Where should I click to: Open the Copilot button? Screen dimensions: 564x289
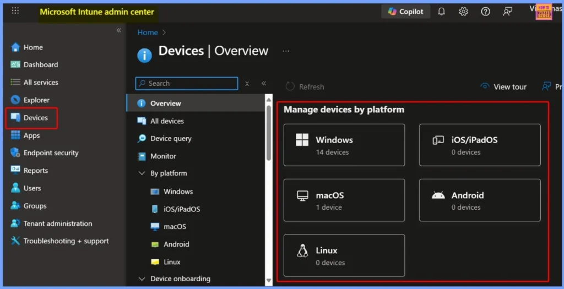(405, 12)
